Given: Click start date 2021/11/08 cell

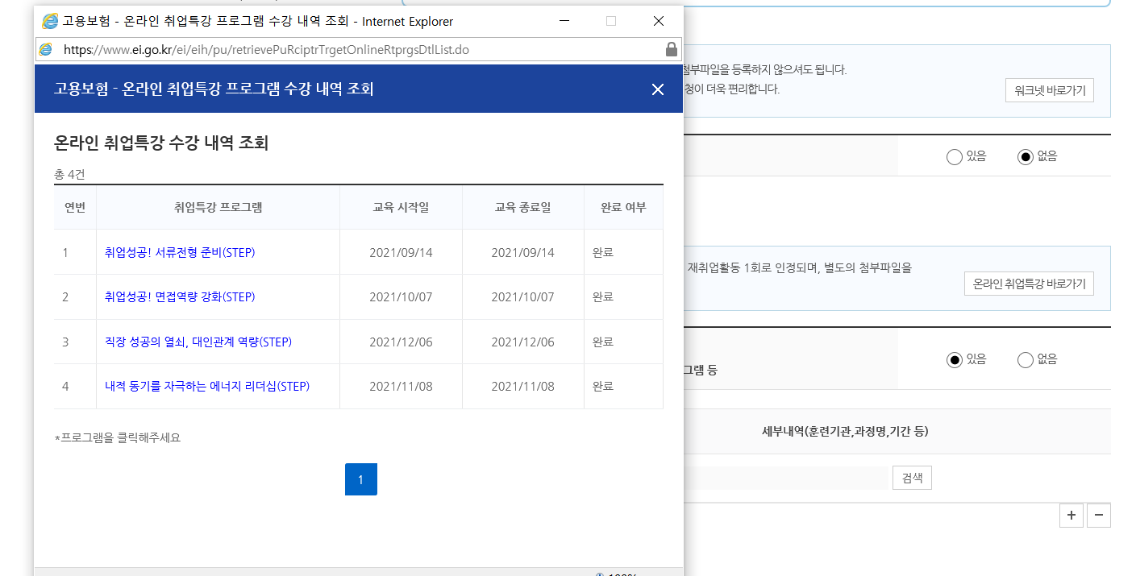Looking at the screenshot, I should coord(401,386).
